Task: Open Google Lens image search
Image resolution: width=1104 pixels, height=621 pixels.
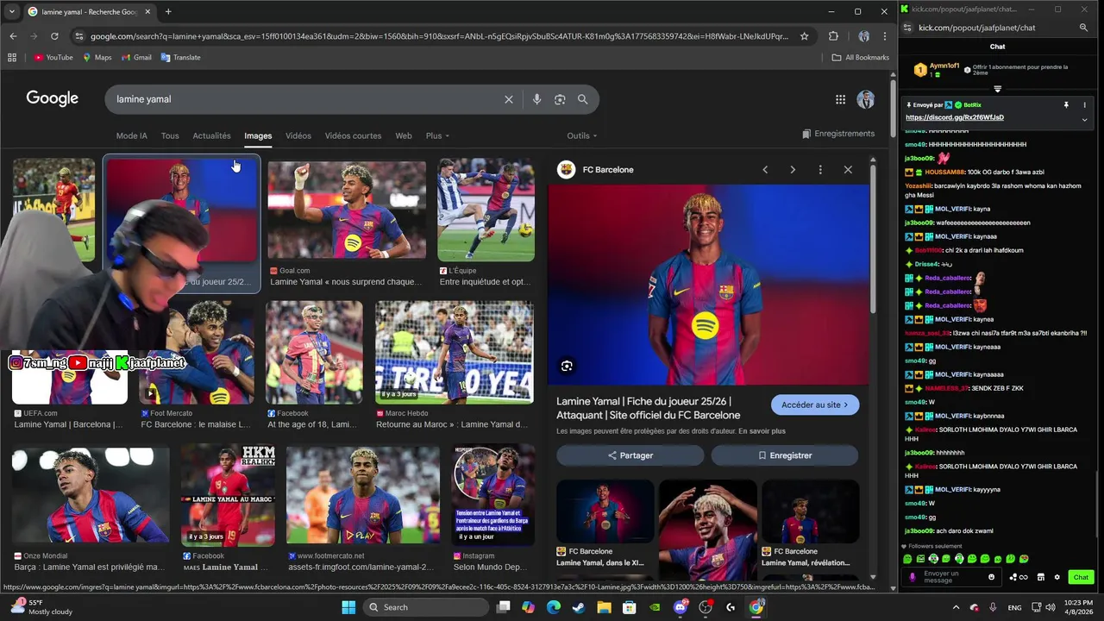Action: click(560, 99)
